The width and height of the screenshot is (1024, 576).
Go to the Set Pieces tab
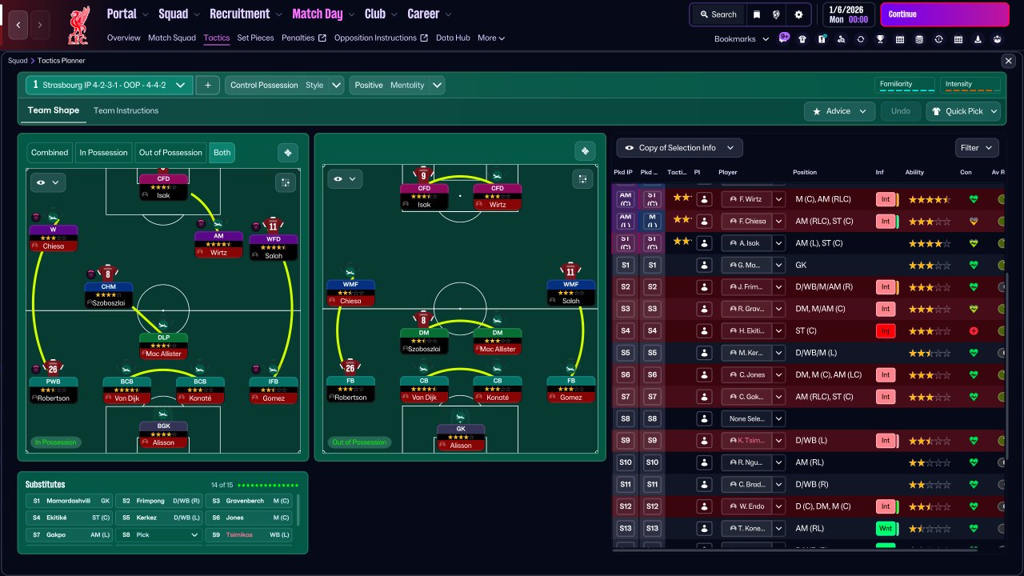coord(254,38)
